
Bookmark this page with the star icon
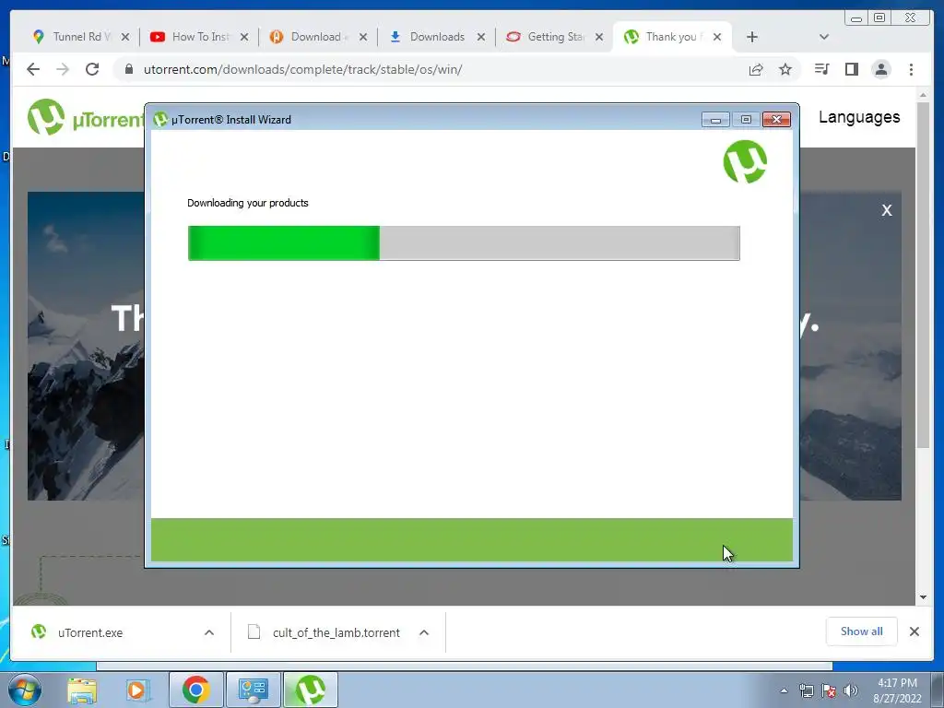point(785,69)
